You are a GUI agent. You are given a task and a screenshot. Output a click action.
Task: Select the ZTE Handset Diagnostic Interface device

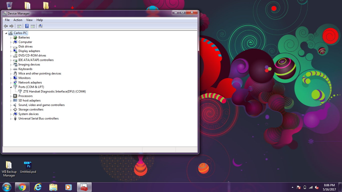coord(54,91)
